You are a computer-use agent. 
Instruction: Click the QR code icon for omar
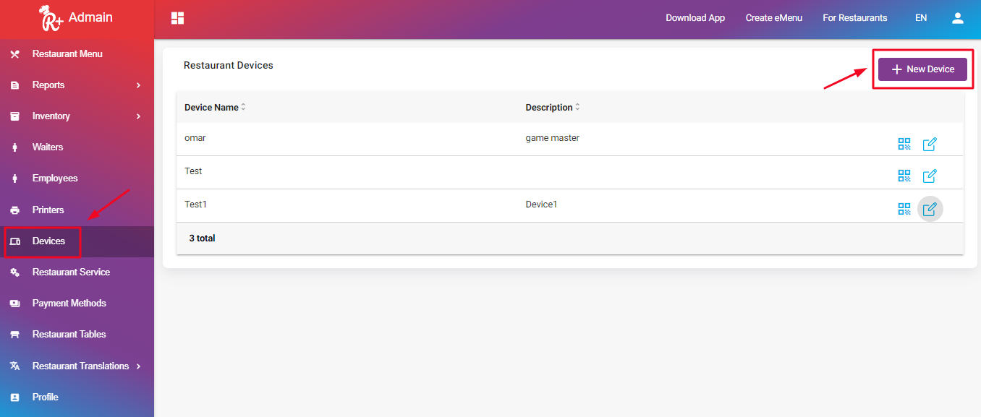[x=904, y=144]
